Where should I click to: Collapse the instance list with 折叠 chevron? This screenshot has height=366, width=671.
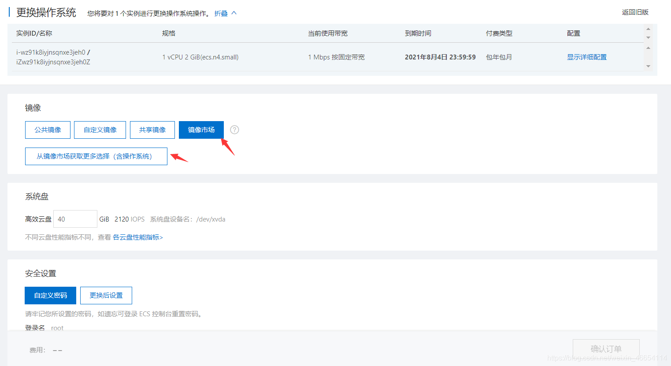234,13
